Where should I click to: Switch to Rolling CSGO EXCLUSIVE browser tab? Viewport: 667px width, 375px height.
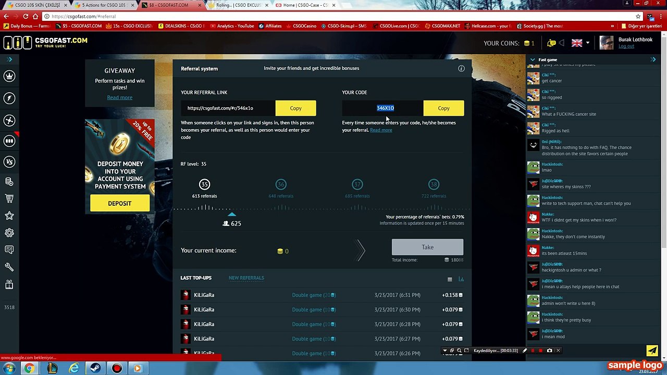(238, 5)
